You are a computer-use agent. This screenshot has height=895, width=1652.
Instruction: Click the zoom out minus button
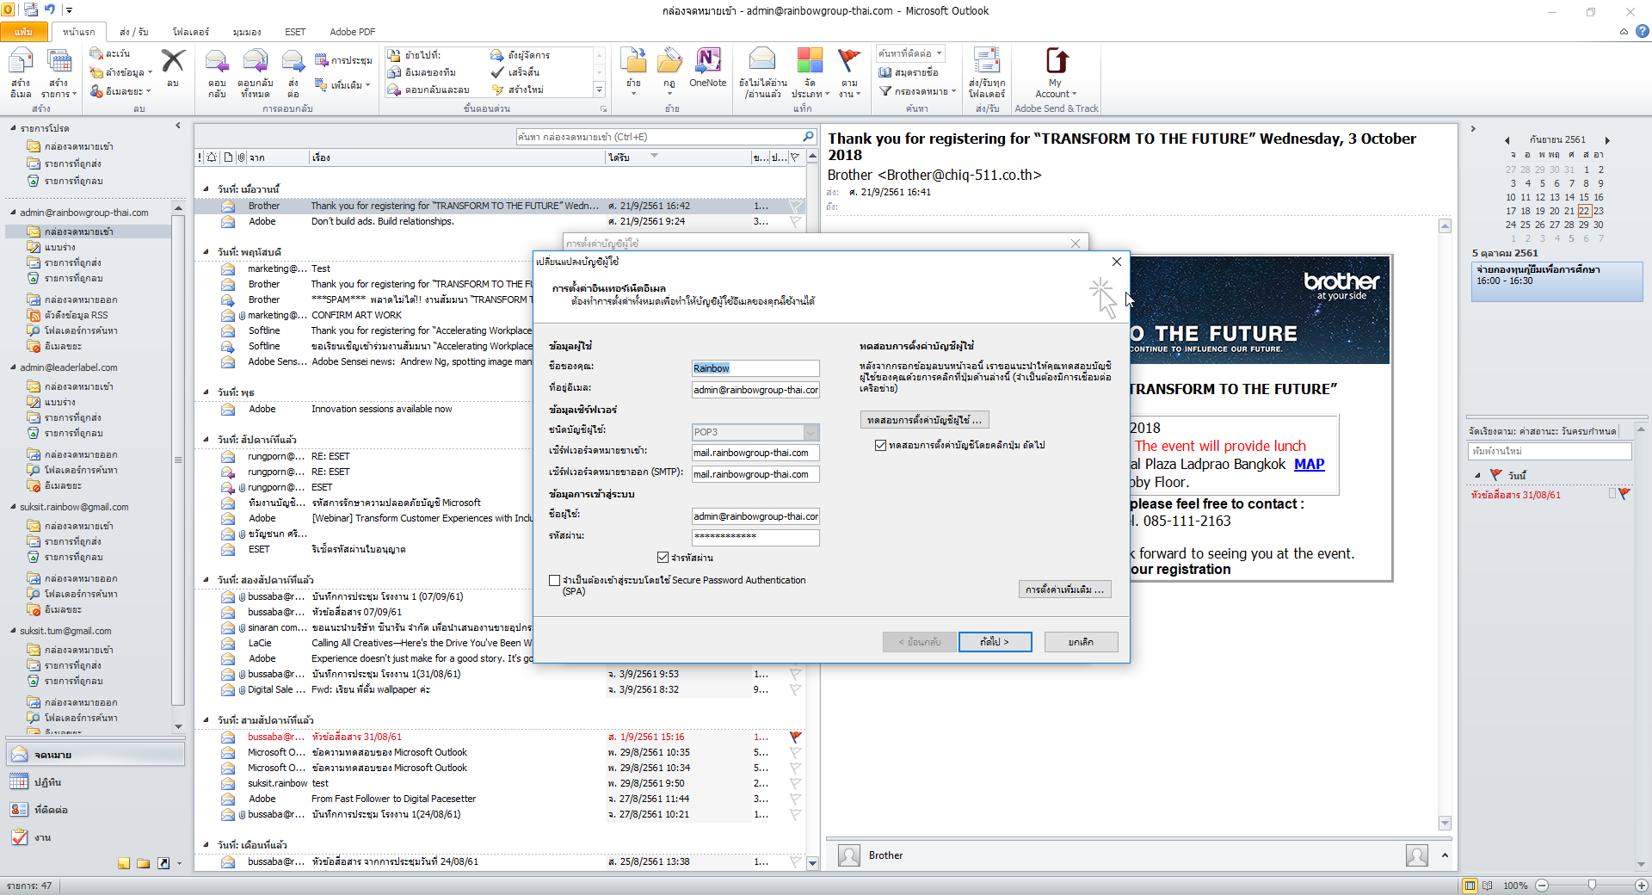(x=1542, y=886)
